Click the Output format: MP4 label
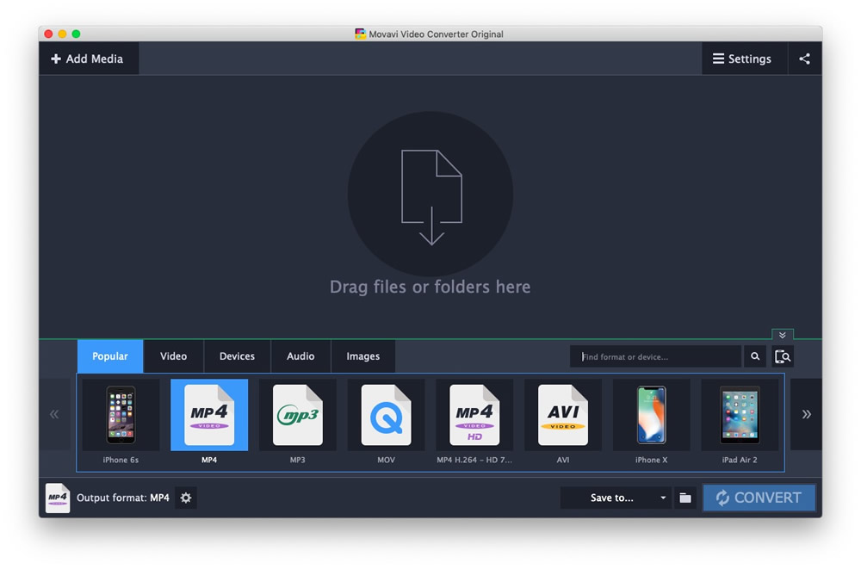Image resolution: width=861 pixels, height=569 pixels. click(x=123, y=498)
